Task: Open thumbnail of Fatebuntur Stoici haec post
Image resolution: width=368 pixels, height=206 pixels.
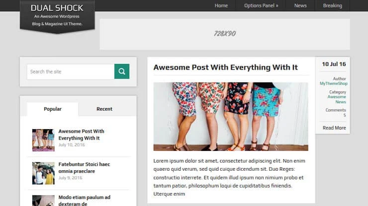Action: coord(43,173)
